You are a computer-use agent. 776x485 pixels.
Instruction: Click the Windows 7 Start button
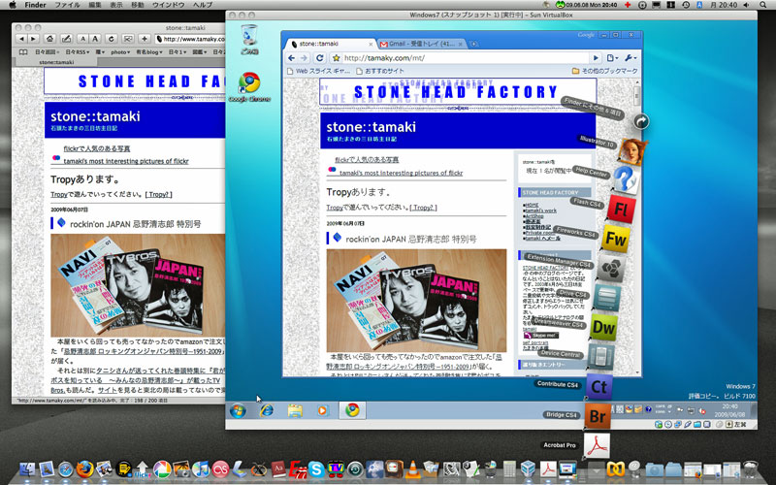coord(238,410)
